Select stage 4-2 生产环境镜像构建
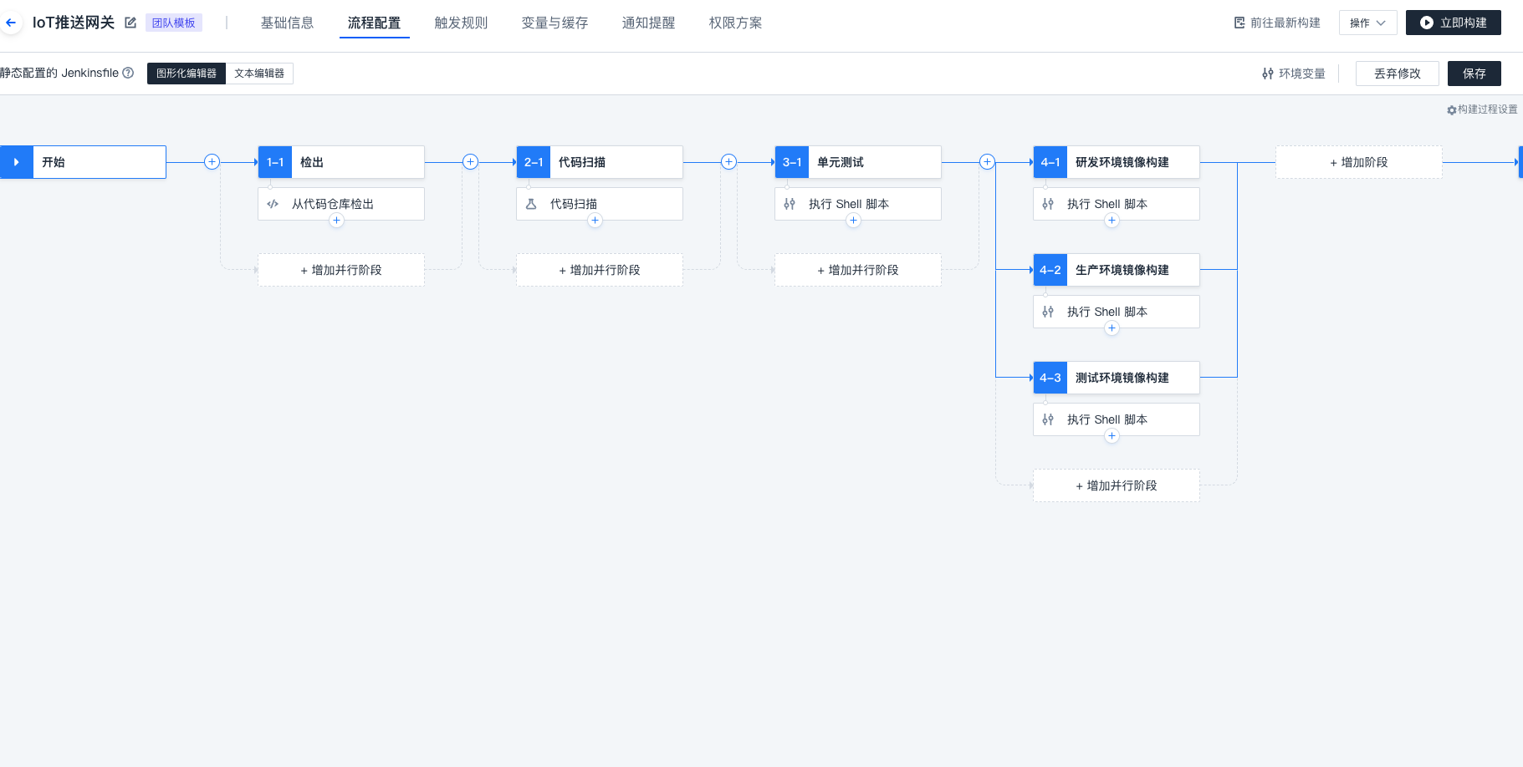1523x767 pixels. pyautogui.click(x=1117, y=270)
